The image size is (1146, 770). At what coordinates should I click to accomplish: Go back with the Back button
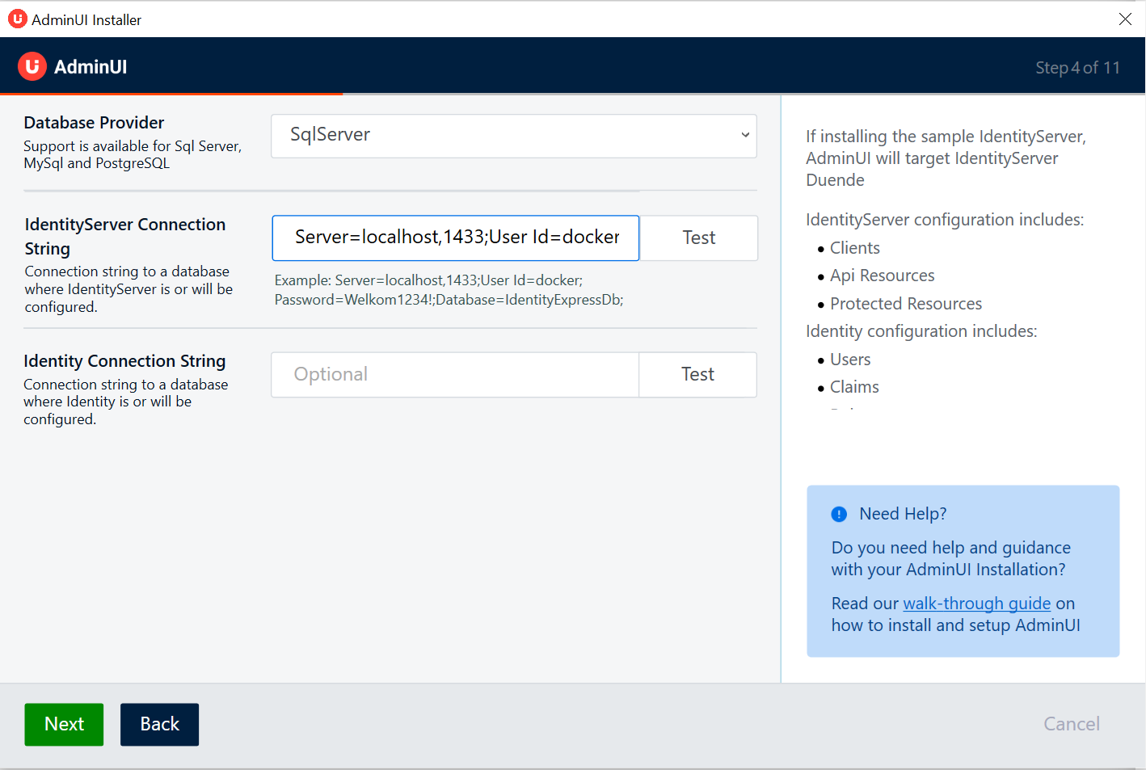[159, 724]
